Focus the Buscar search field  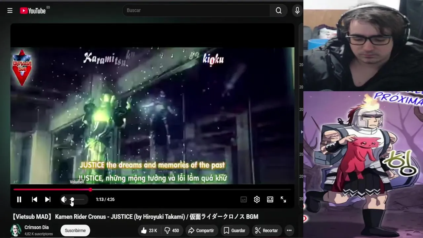[196, 11]
